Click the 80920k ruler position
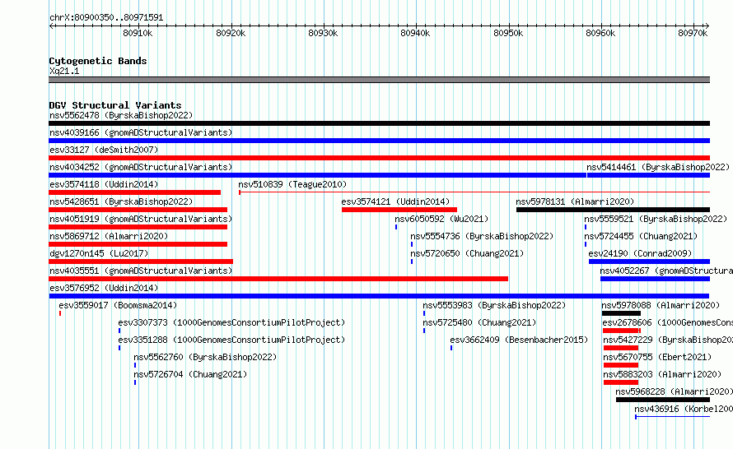Screen dimensions: 733x449 231,33
